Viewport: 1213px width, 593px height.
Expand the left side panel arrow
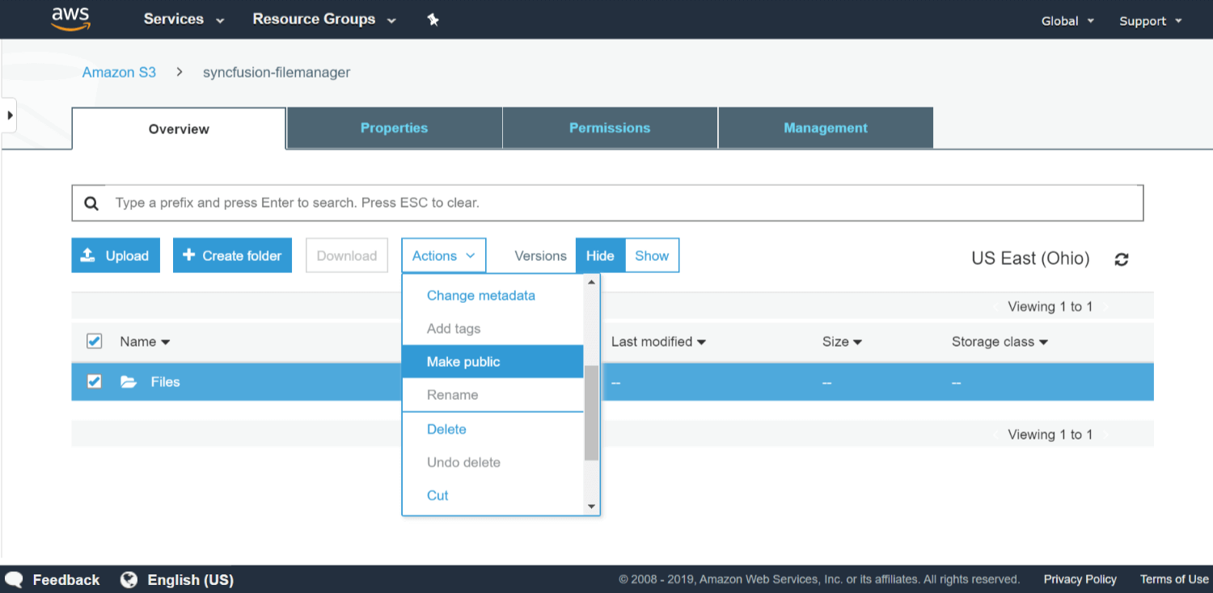10,116
